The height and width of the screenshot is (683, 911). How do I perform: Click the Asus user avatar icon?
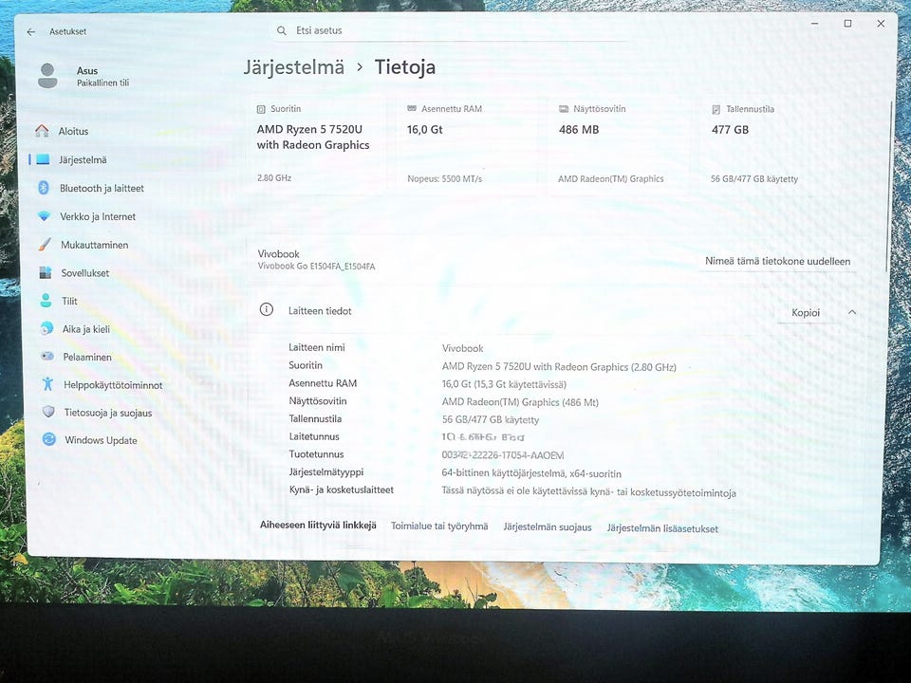(47, 76)
